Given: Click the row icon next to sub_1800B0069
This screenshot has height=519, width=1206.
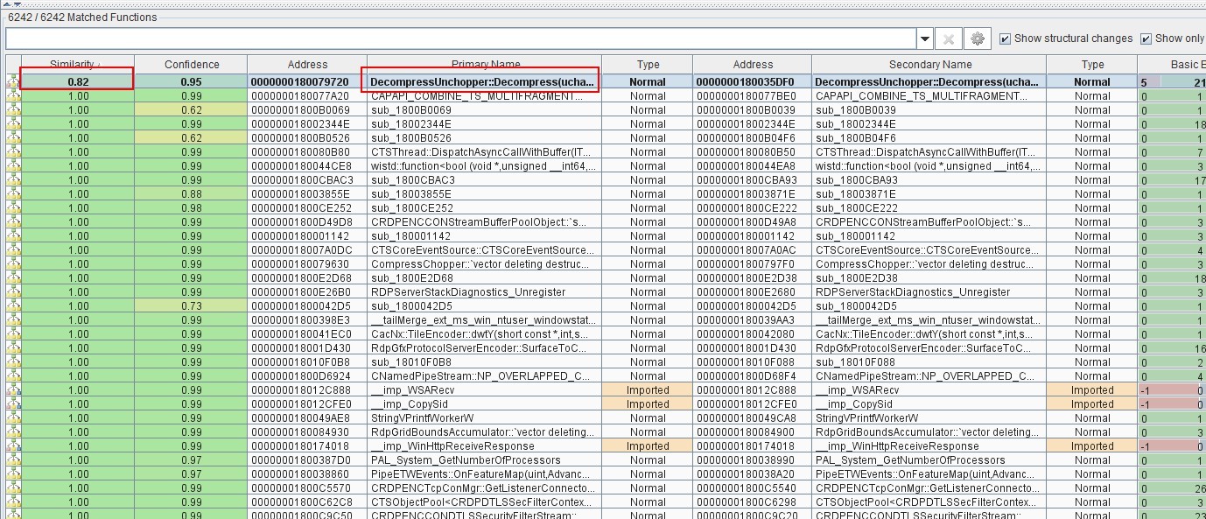Looking at the screenshot, I should pos(12,110).
